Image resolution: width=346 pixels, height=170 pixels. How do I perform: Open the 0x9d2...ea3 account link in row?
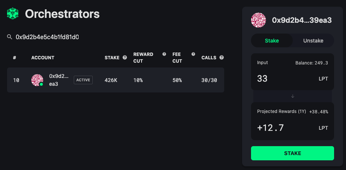tap(59, 80)
